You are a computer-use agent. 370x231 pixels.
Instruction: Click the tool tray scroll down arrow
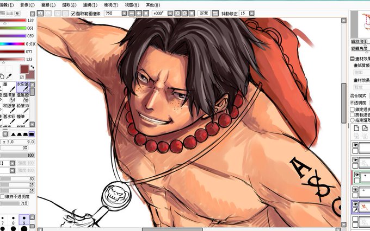pyautogui.click(x=32, y=124)
